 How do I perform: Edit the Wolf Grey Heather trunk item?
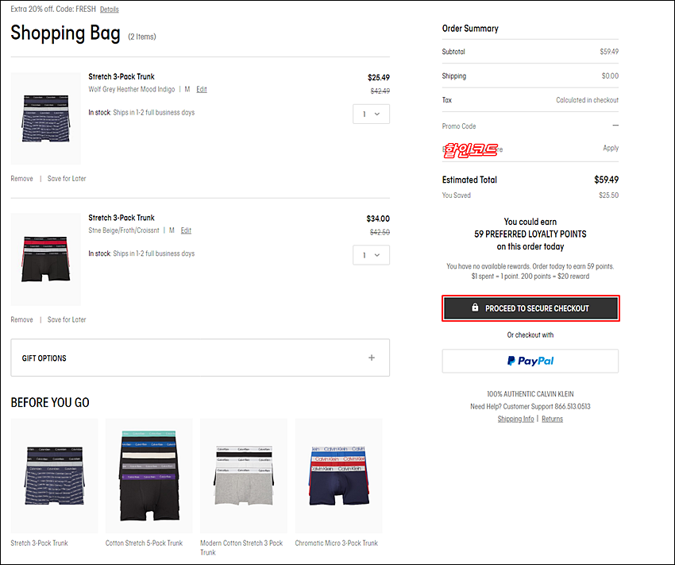[202, 89]
